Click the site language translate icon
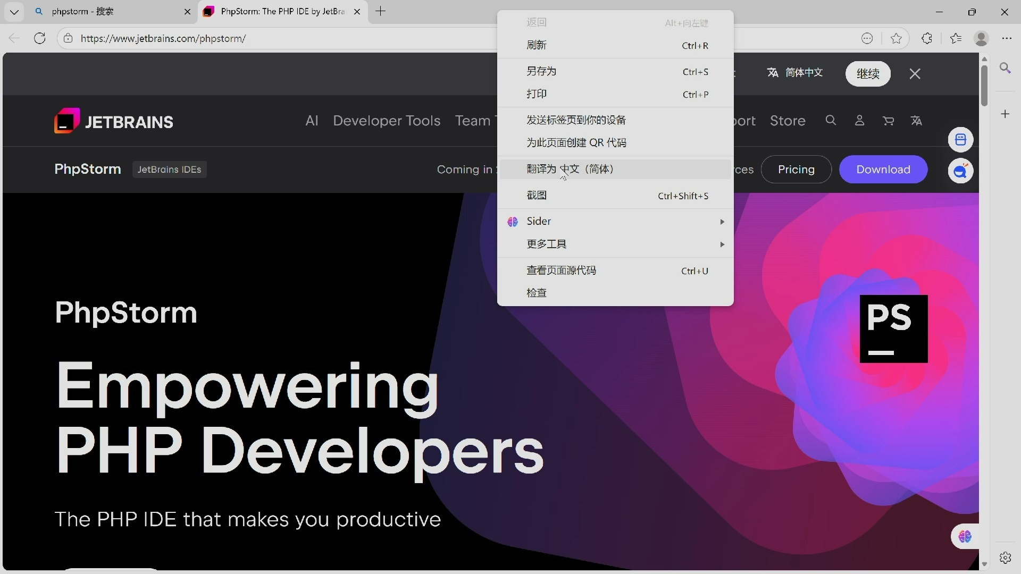The height and width of the screenshot is (574, 1021). (x=916, y=121)
